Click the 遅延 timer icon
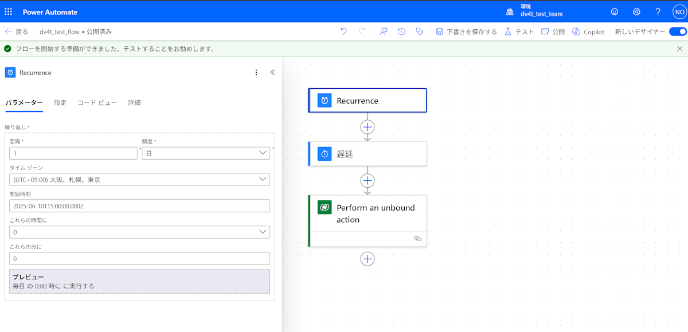 coord(325,154)
